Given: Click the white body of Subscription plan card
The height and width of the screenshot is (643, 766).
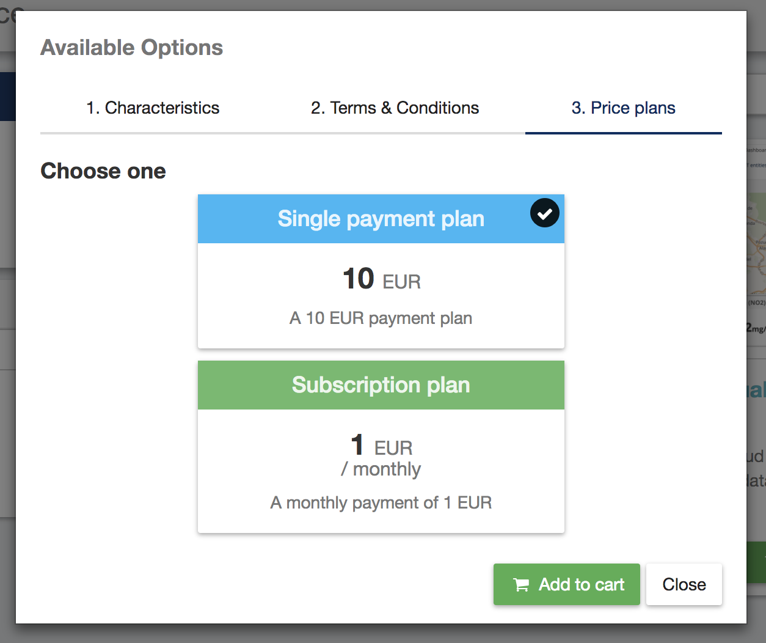Looking at the screenshot, I should click(381, 471).
